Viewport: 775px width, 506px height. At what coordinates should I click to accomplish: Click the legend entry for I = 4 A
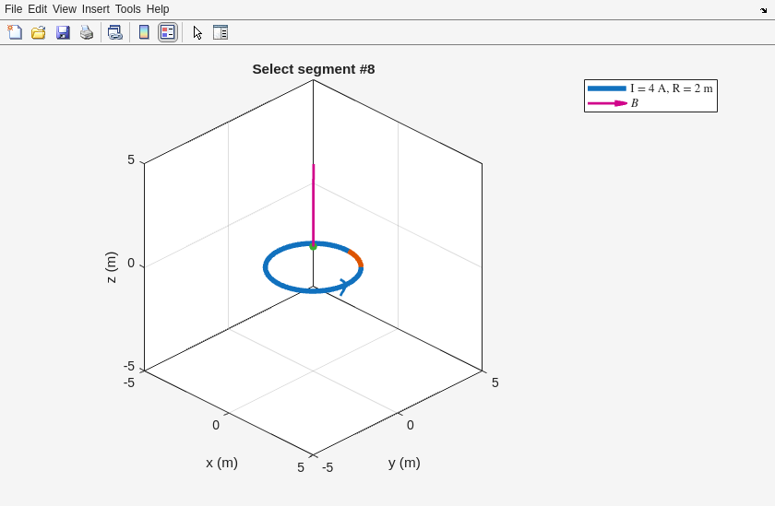(x=671, y=88)
